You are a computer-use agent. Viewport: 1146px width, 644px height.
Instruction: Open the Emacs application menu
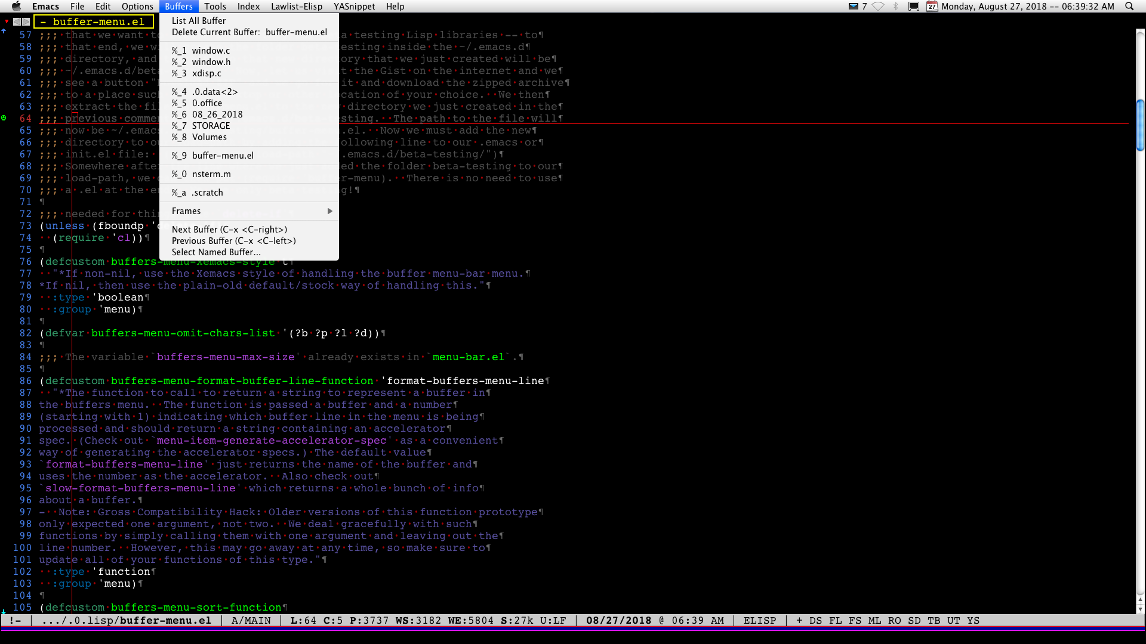pos(45,6)
